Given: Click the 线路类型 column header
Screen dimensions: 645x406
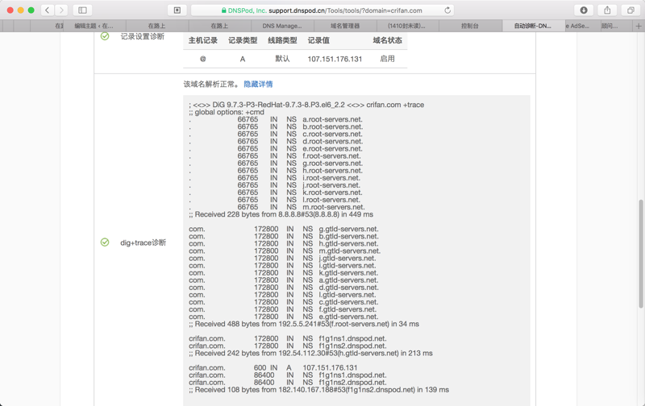Looking at the screenshot, I should coord(282,40).
